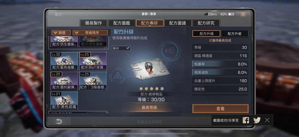Expand the 等級降序 sort dropdown
The width and height of the screenshot is (299, 137).
coord(90,33)
